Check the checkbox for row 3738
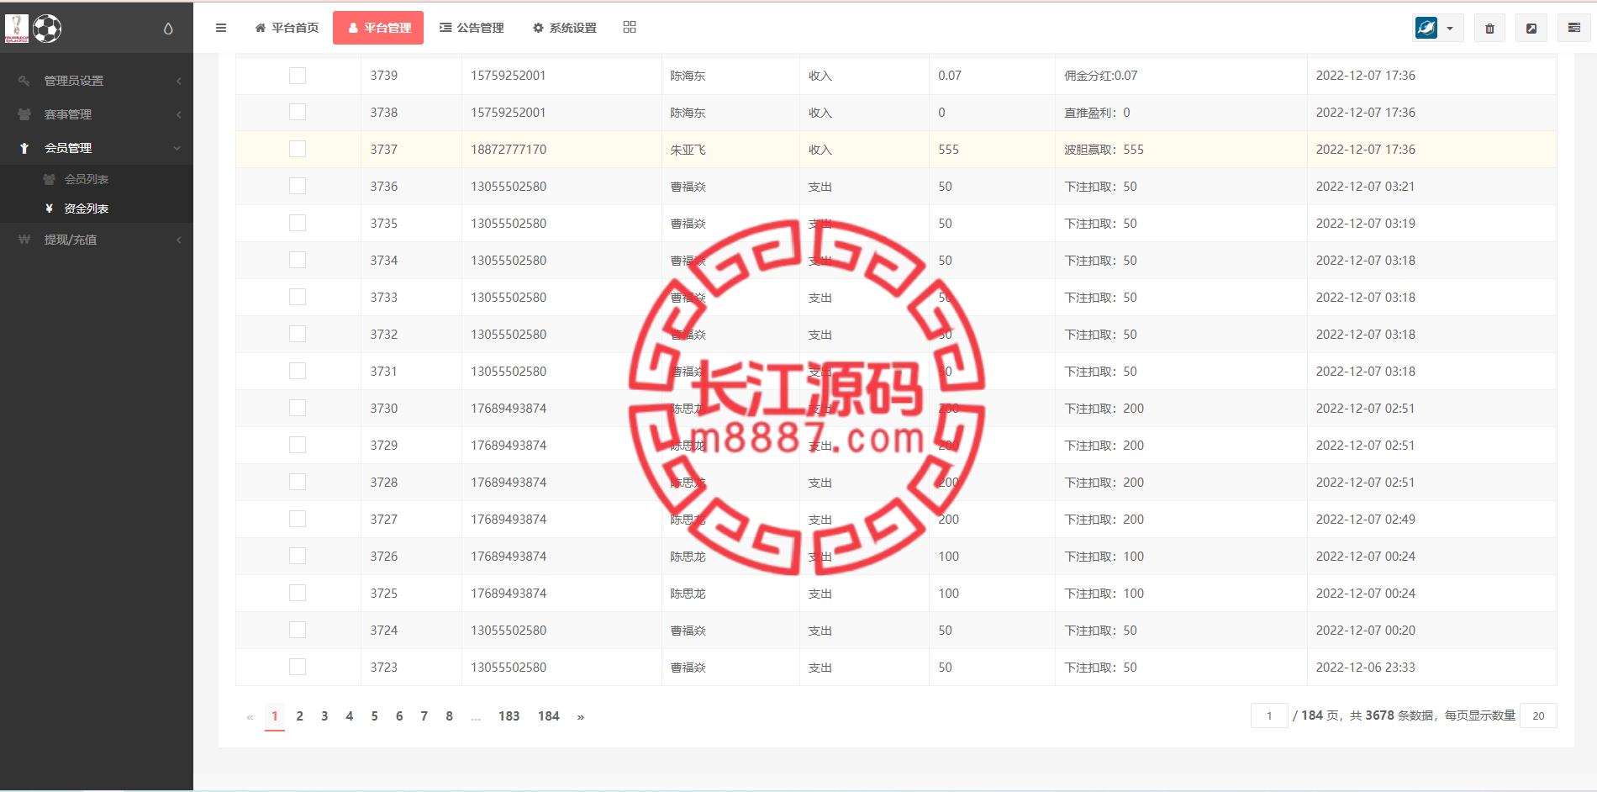 click(x=298, y=113)
